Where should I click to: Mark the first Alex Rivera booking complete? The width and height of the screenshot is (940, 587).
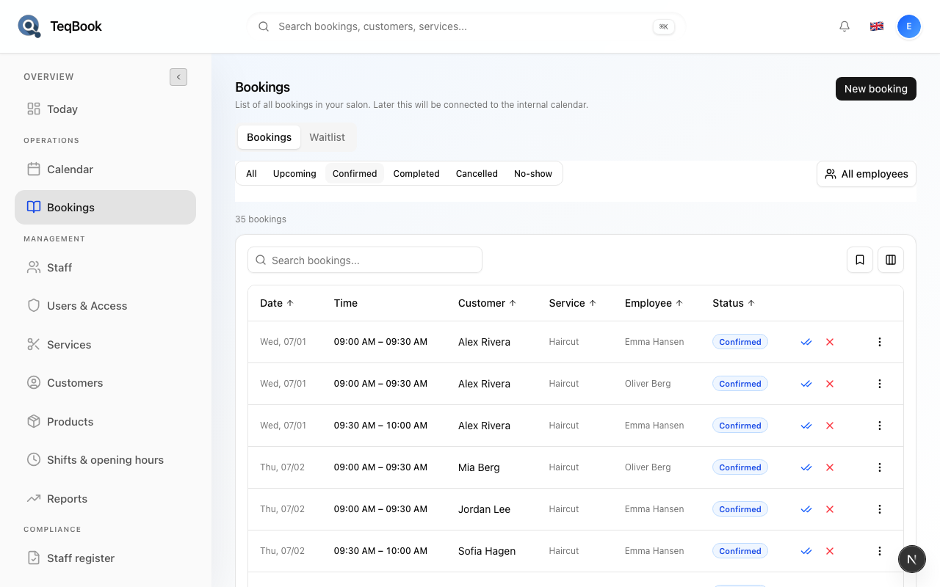(806, 342)
